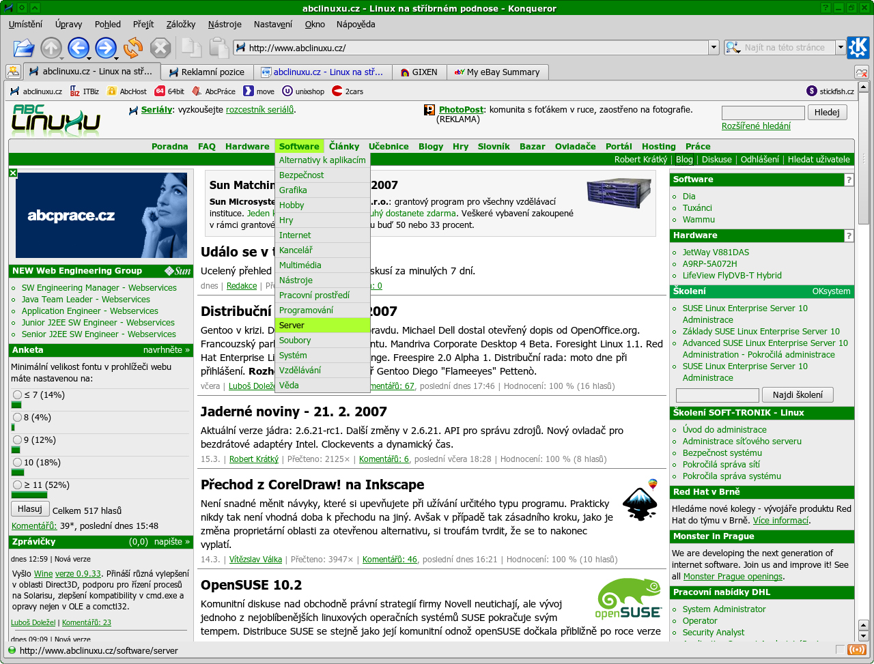Click the ABC Linuxu site logo
The image size is (874, 664).
click(56, 120)
